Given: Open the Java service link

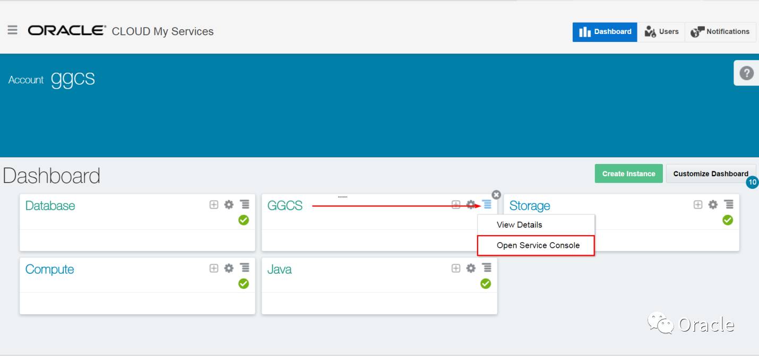Looking at the screenshot, I should click(280, 270).
